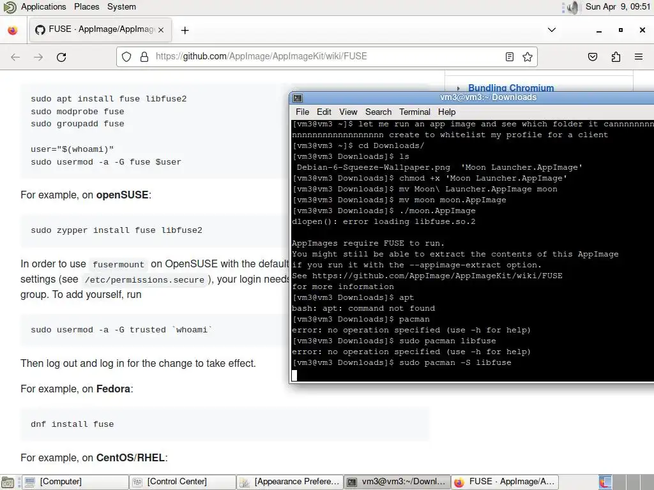This screenshot has width=654, height=490.
Task: Open the terminal Edit menu
Action: (x=324, y=112)
